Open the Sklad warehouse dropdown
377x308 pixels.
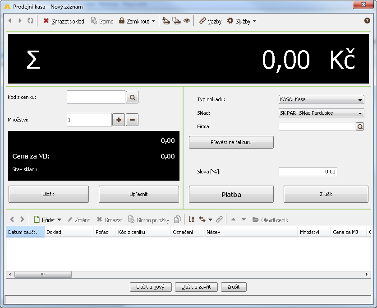[321, 113]
